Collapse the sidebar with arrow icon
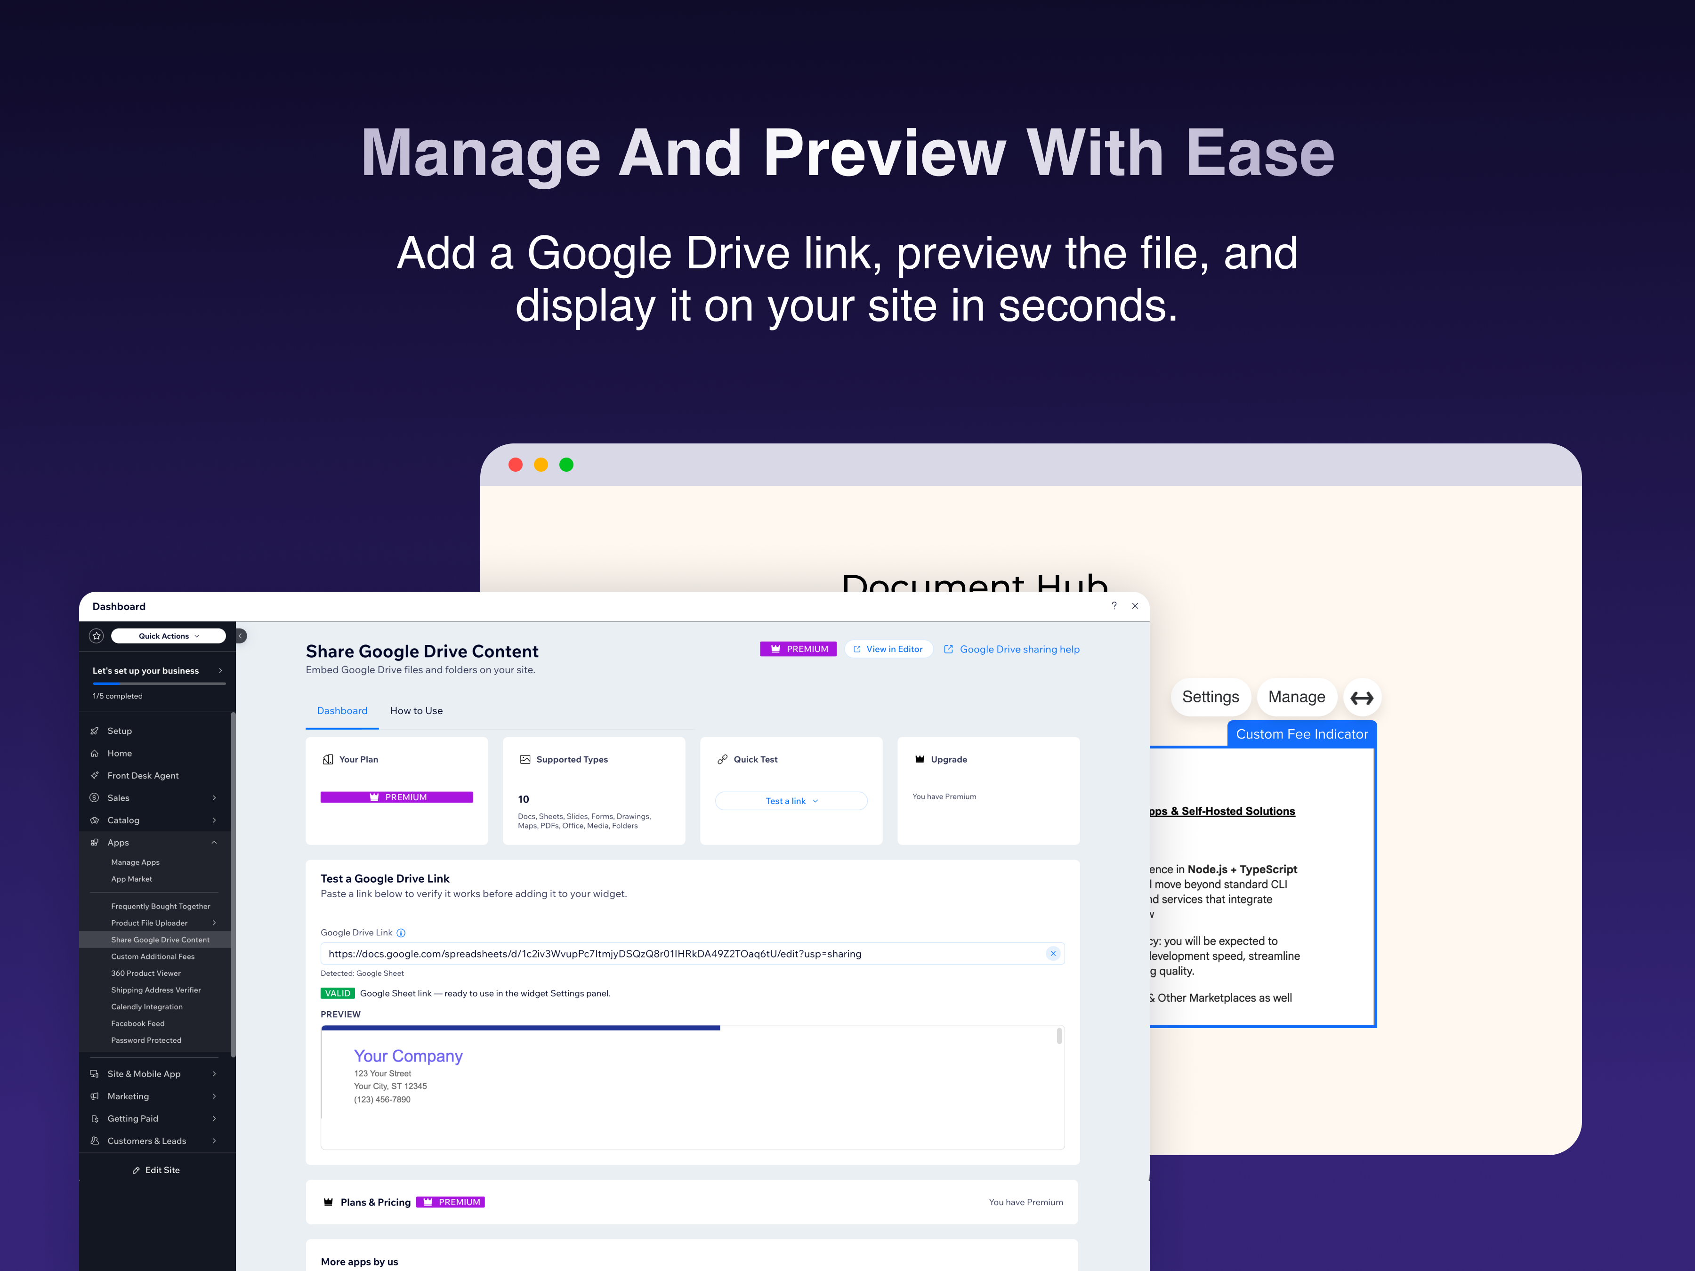Screen dimensions: 1695x1271 tap(241, 636)
